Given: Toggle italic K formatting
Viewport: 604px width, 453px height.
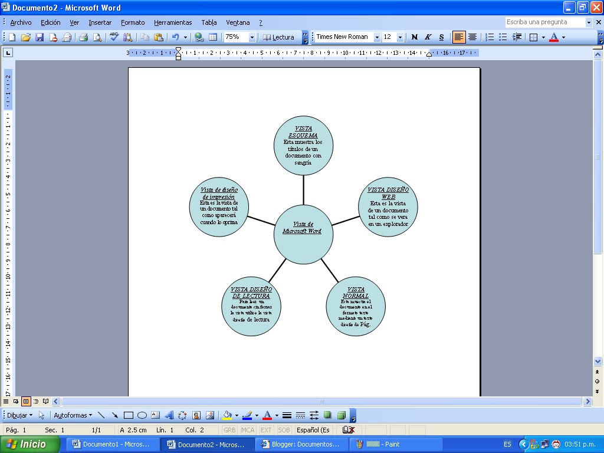Looking at the screenshot, I should [428, 37].
